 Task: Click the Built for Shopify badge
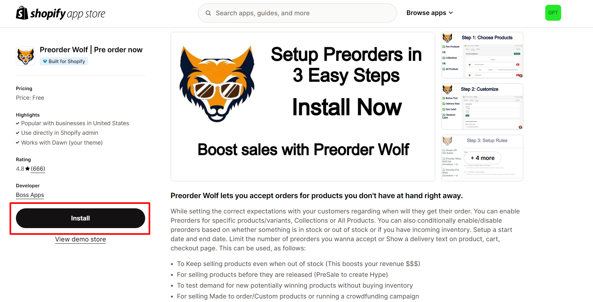pyautogui.click(x=64, y=61)
